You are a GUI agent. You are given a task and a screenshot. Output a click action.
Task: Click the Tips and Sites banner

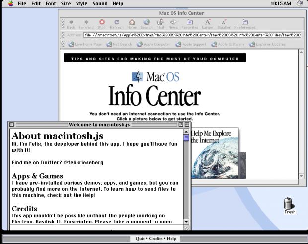point(155,57)
